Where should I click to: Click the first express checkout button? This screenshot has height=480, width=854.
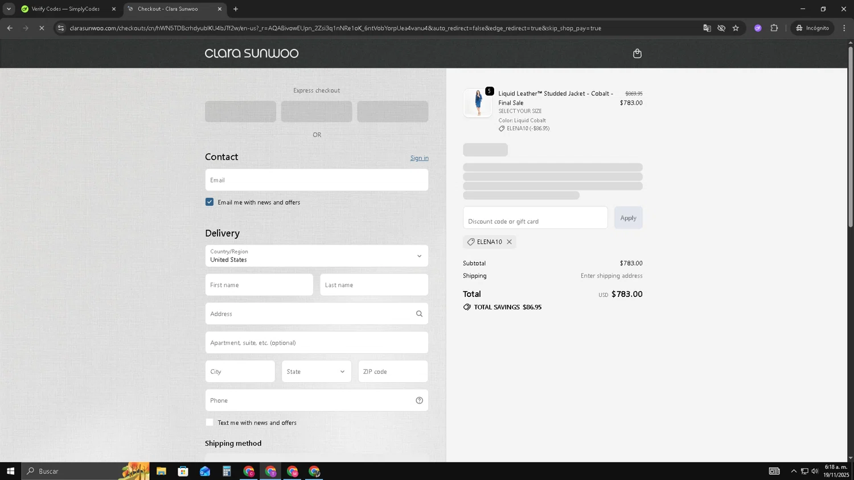(x=240, y=111)
